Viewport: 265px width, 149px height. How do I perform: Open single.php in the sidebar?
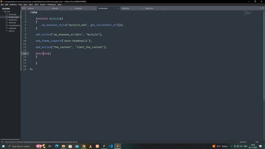12,28
